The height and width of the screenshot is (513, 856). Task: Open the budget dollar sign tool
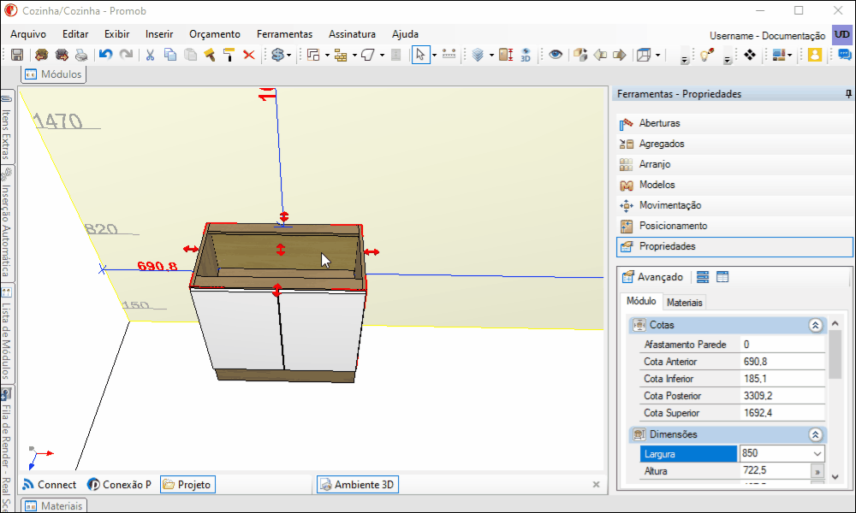(x=278, y=55)
